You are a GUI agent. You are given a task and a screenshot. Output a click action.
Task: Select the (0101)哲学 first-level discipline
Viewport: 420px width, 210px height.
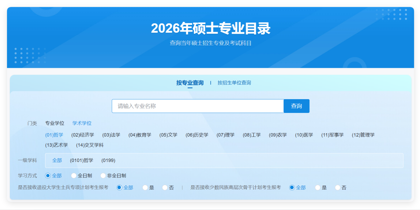(x=82, y=160)
